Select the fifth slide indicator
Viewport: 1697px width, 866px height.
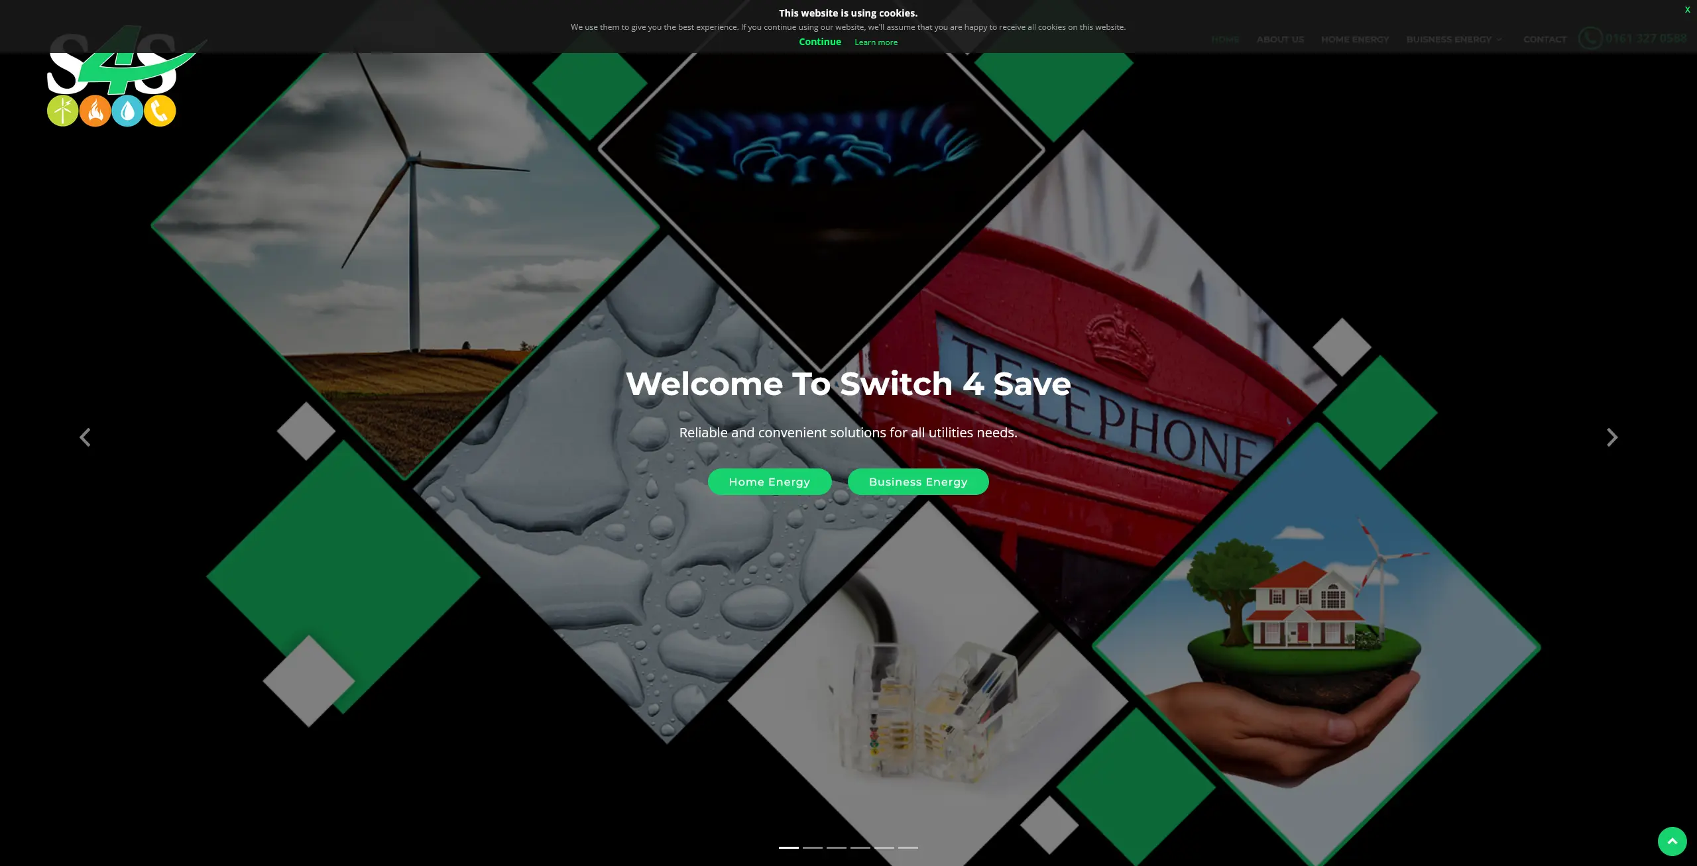(884, 847)
